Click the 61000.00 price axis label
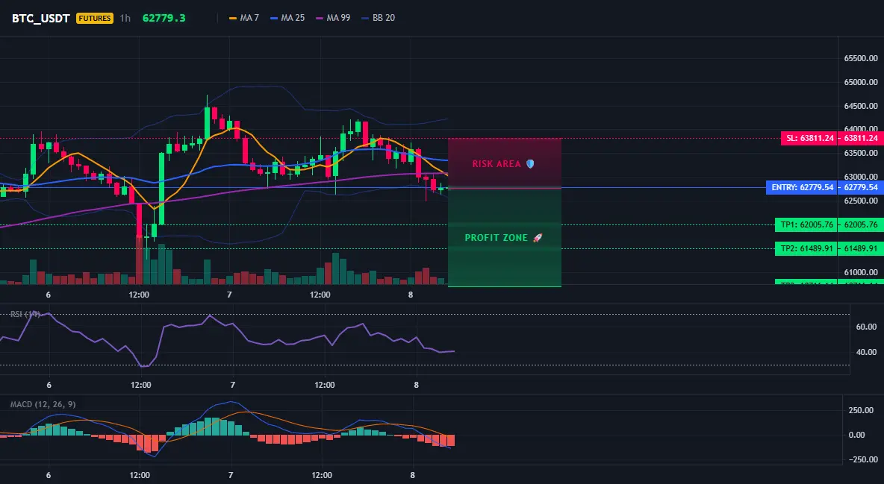Viewport: 884px width, 484px height. tap(861, 272)
